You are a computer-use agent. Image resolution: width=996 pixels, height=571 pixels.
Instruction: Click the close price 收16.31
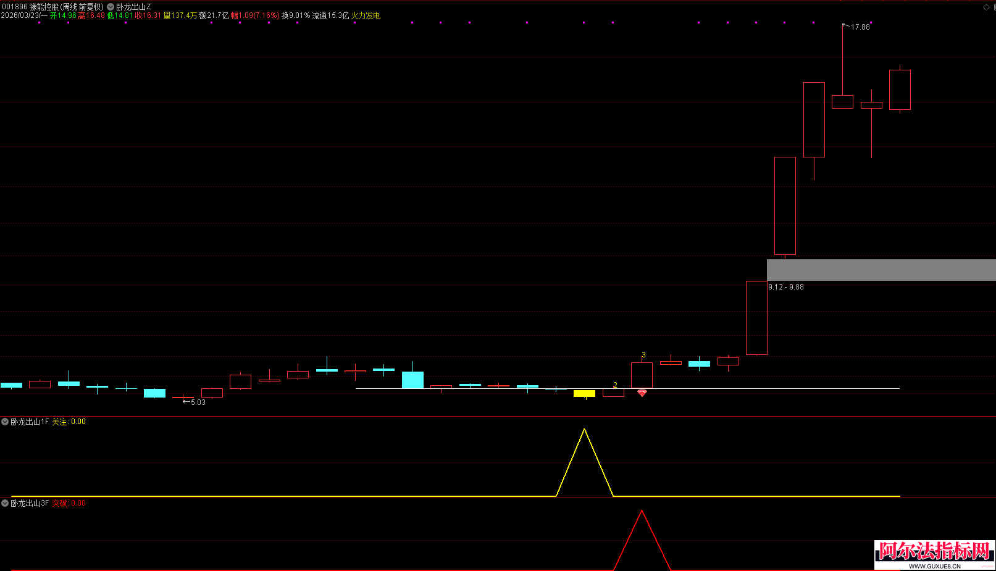pyautogui.click(x=148, y=15)
